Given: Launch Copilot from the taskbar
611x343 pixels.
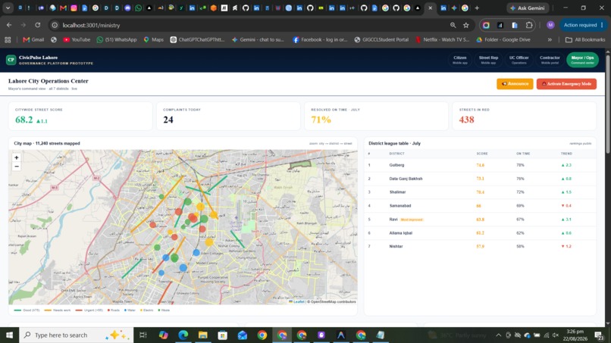Looking at the screenshot, I should (x=163, y=335).
